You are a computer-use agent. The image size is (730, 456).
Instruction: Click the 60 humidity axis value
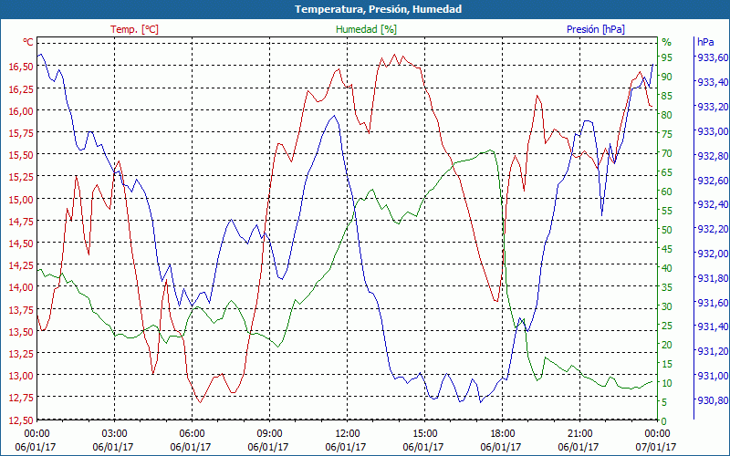click(667, 192)
